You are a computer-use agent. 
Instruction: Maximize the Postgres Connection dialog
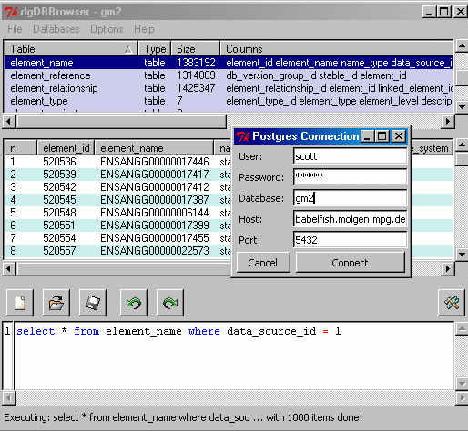tap(382, 136)
